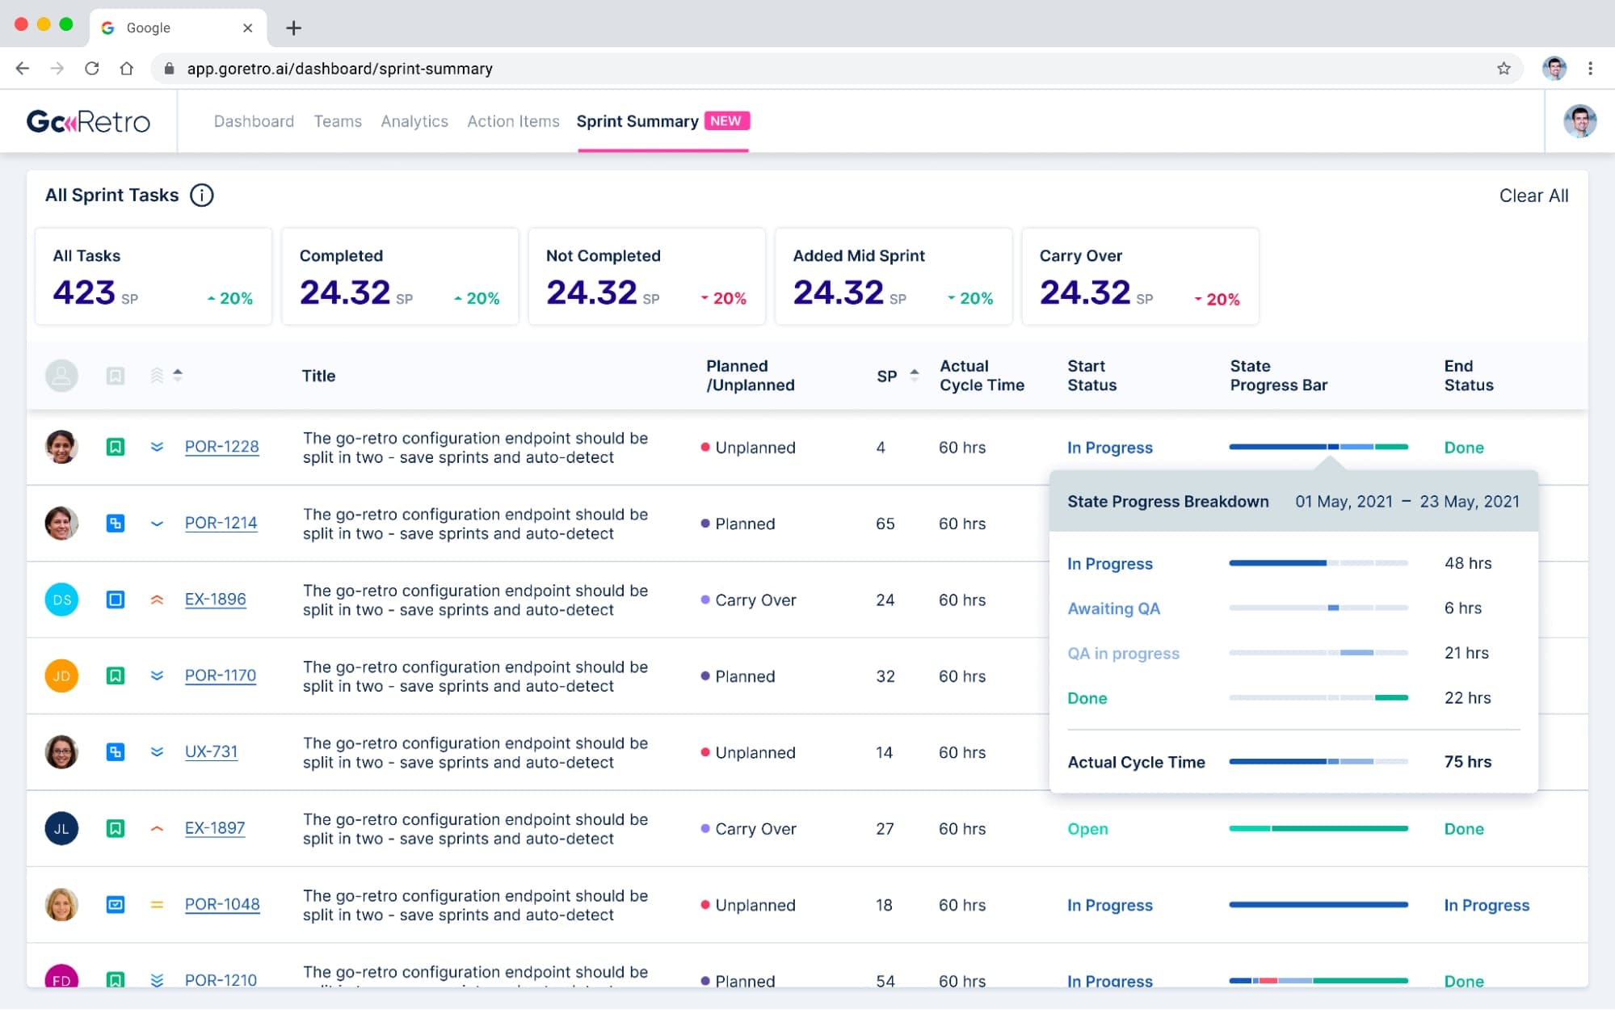Open the POR-1170 issue link
Image resolution: width=1615 pixels, height=1010 pixels.
click(x=220, y=675)
